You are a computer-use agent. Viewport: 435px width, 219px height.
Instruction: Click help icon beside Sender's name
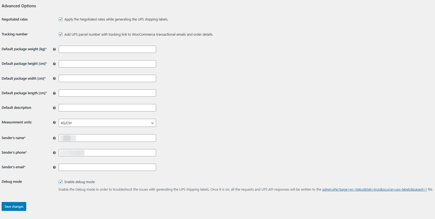pos(54,138)
